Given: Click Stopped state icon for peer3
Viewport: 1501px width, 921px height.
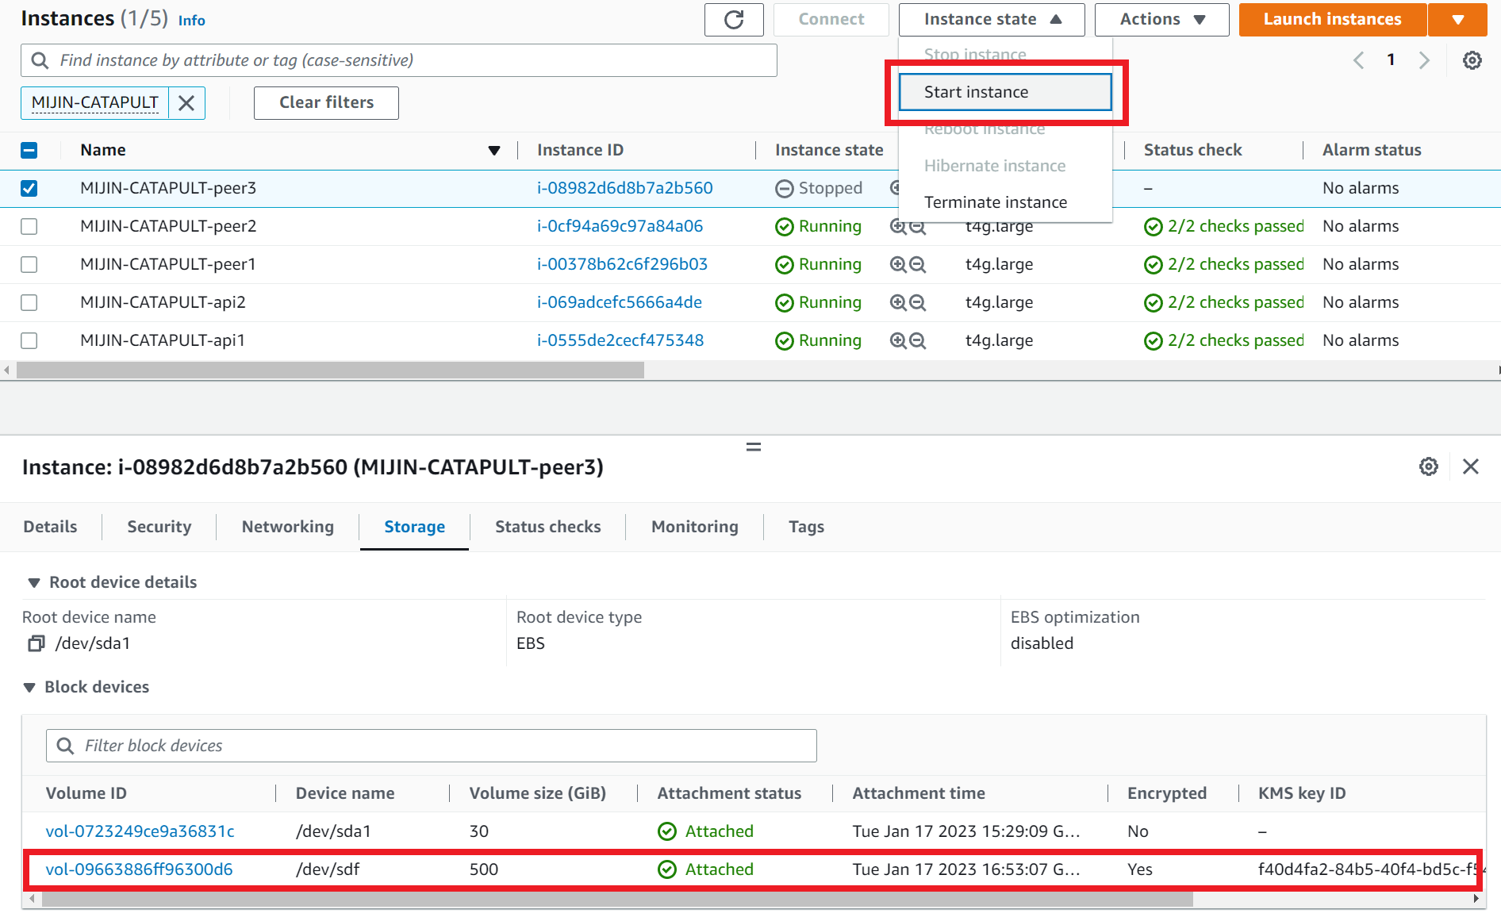Looking at the screenshot, I should pyautogui.click(x=784, y=189).
